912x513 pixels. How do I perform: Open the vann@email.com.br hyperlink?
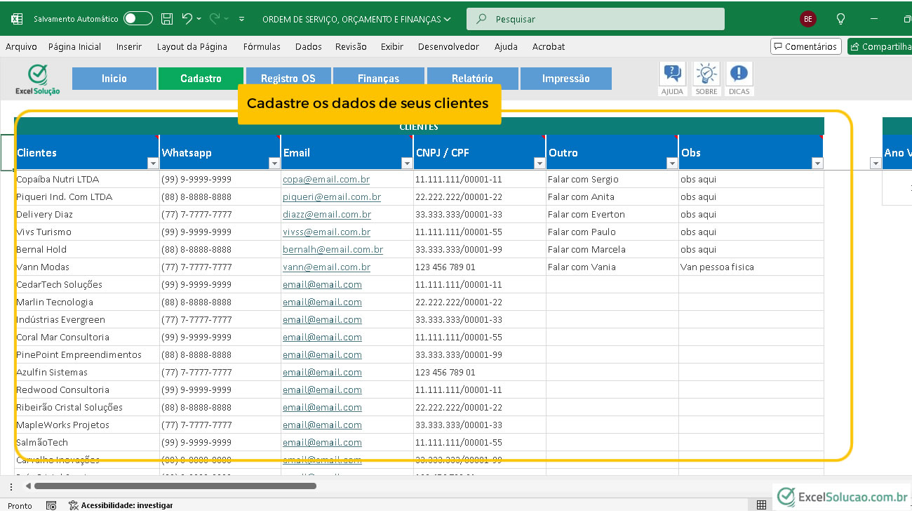point(326,267)
